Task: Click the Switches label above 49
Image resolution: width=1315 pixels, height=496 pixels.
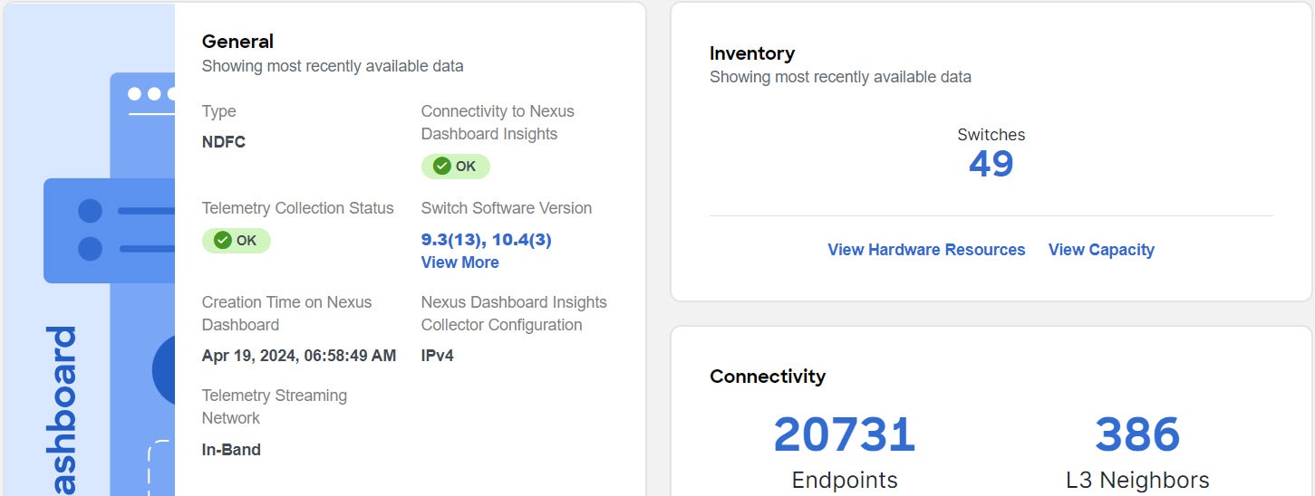Action: 991,135
